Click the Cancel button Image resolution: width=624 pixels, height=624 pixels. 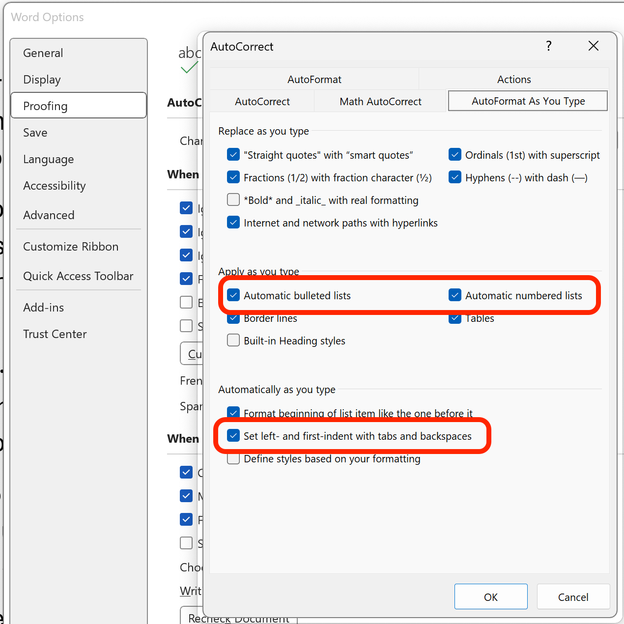point(573,596)
